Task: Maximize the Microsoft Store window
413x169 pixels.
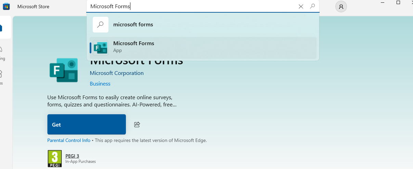Action: (x=398, y=3)
